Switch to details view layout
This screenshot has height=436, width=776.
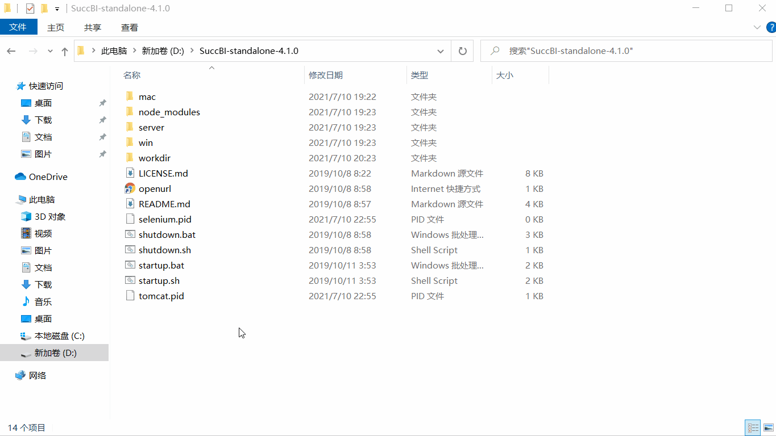(753, 428)
